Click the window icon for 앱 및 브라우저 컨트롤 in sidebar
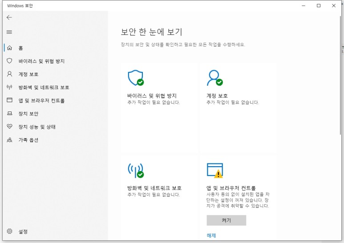 click(9, 100)
